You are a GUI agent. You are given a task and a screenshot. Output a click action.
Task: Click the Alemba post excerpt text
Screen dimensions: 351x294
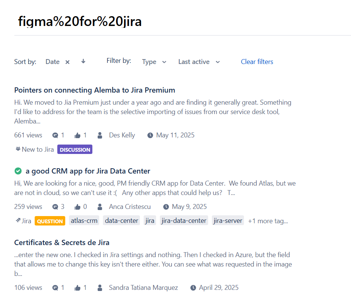[x=153, y=112]
